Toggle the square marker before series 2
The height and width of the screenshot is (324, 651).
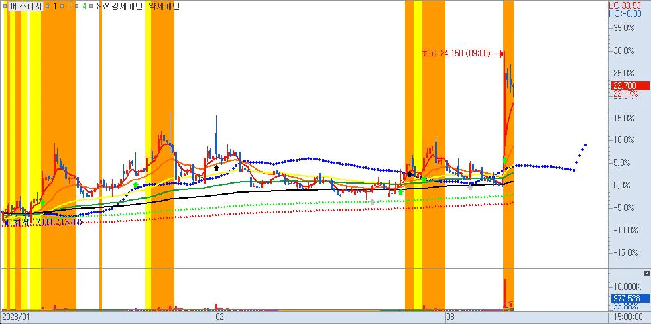[x=62, y=6]
